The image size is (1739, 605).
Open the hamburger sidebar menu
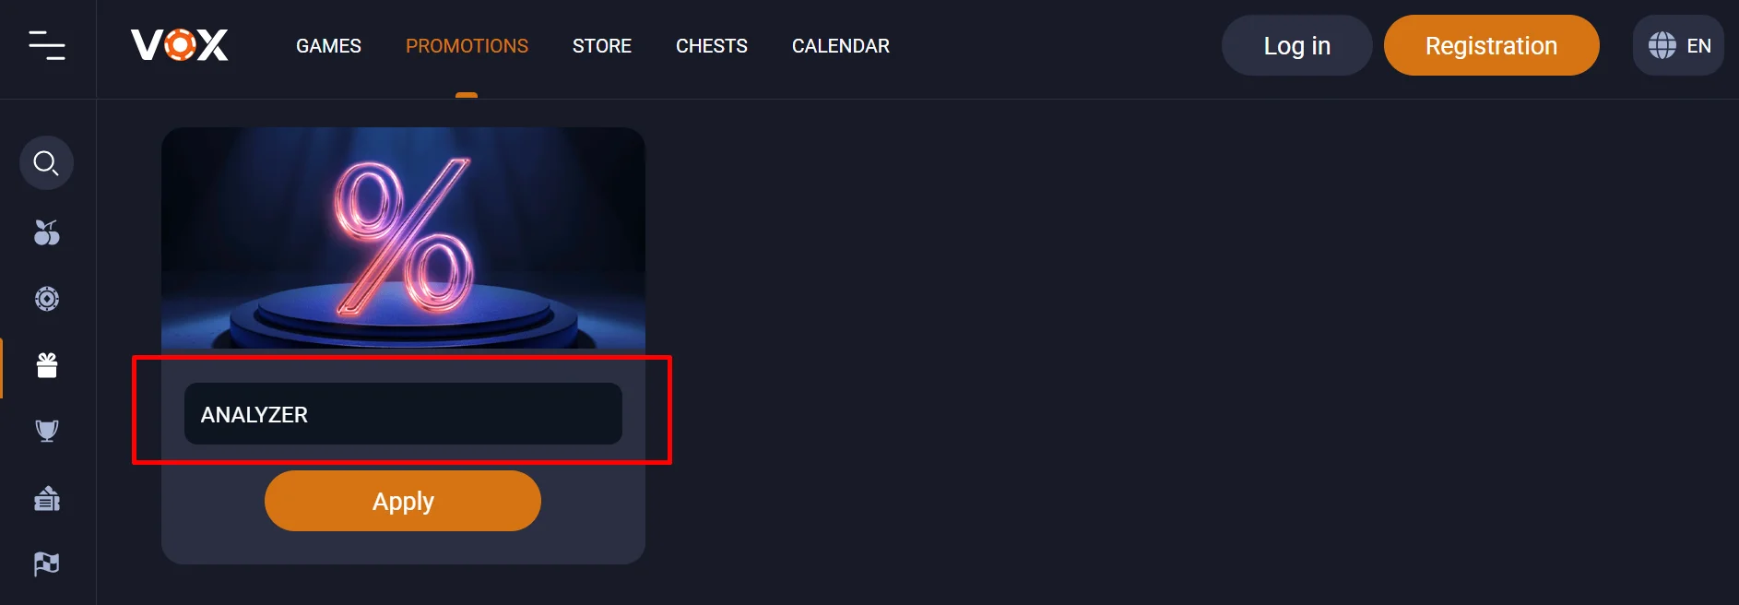pos(47,45)
